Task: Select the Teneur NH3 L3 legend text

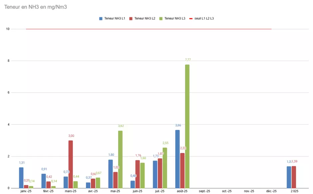Action: click(175, 19)
